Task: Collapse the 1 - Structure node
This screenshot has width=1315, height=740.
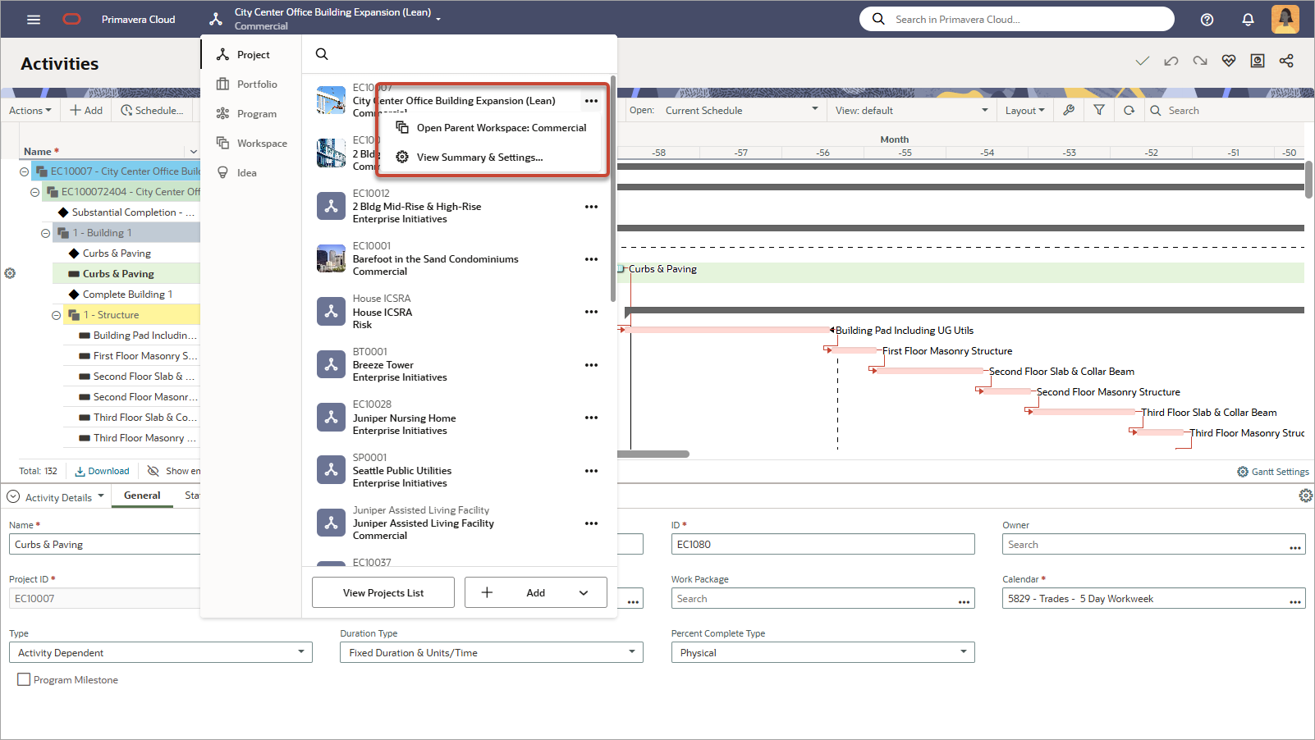Action: pyautogui.click(x=56, y=315)
